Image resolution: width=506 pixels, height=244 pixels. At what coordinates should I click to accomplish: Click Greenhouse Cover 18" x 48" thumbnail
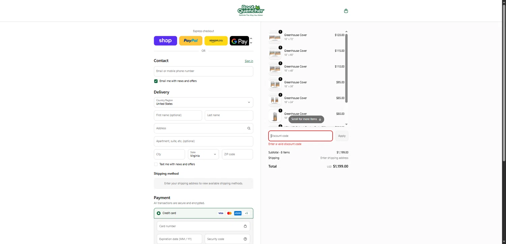tap(275, 69)
